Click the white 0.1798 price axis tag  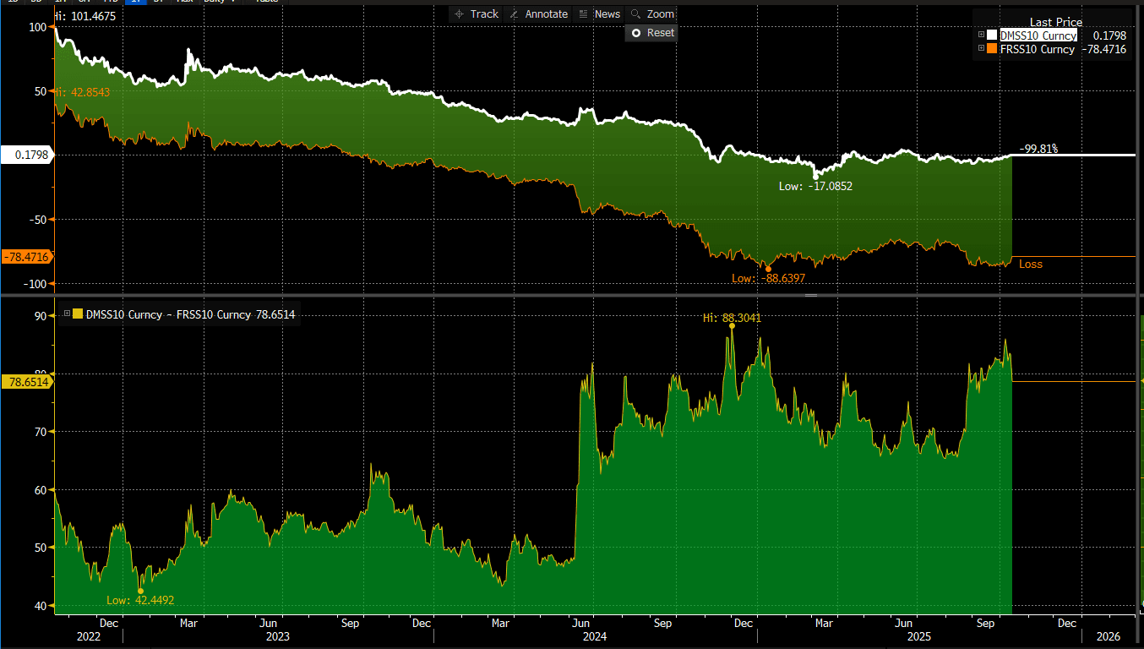coord(26,155)
